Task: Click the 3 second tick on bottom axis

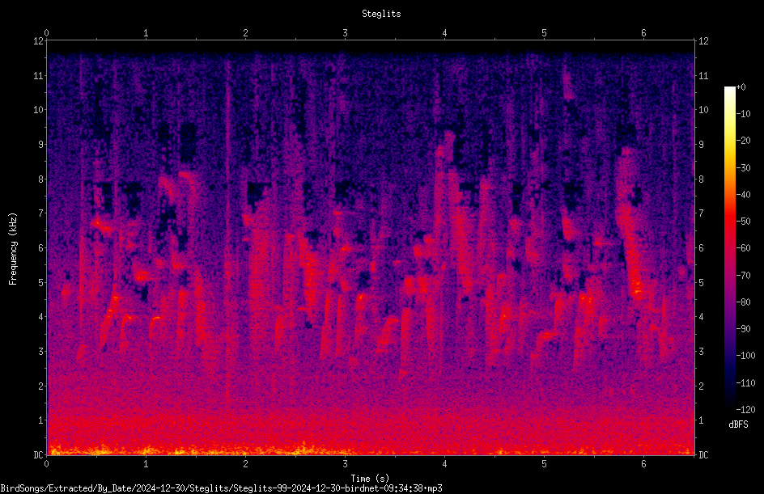Action: pyautogui.click(x=345, y=464)
